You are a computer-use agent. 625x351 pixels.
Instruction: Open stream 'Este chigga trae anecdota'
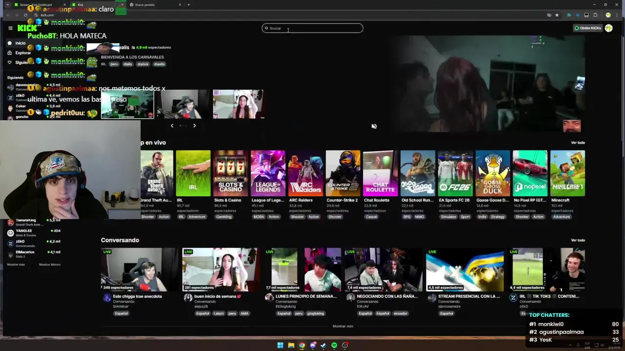pyautogui.click(x=140, y=270)
